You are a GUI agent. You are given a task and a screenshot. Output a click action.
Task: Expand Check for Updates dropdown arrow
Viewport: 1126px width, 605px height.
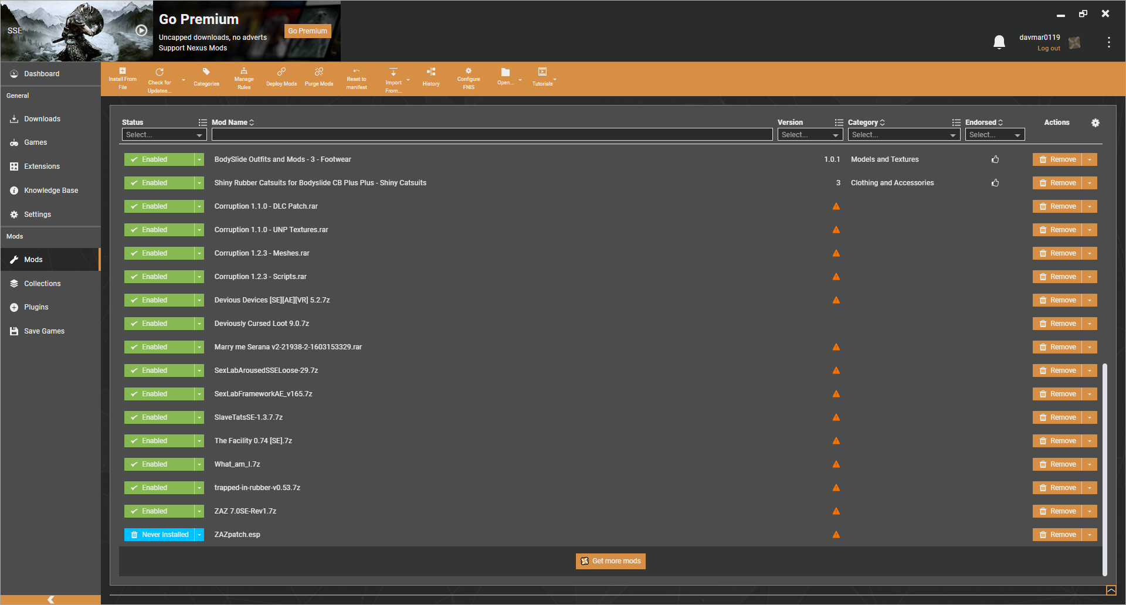(183, 80)
